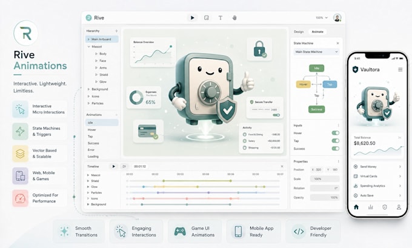Toggle the Tap input switch
The image size is (412, 248).
coord(335,141)
